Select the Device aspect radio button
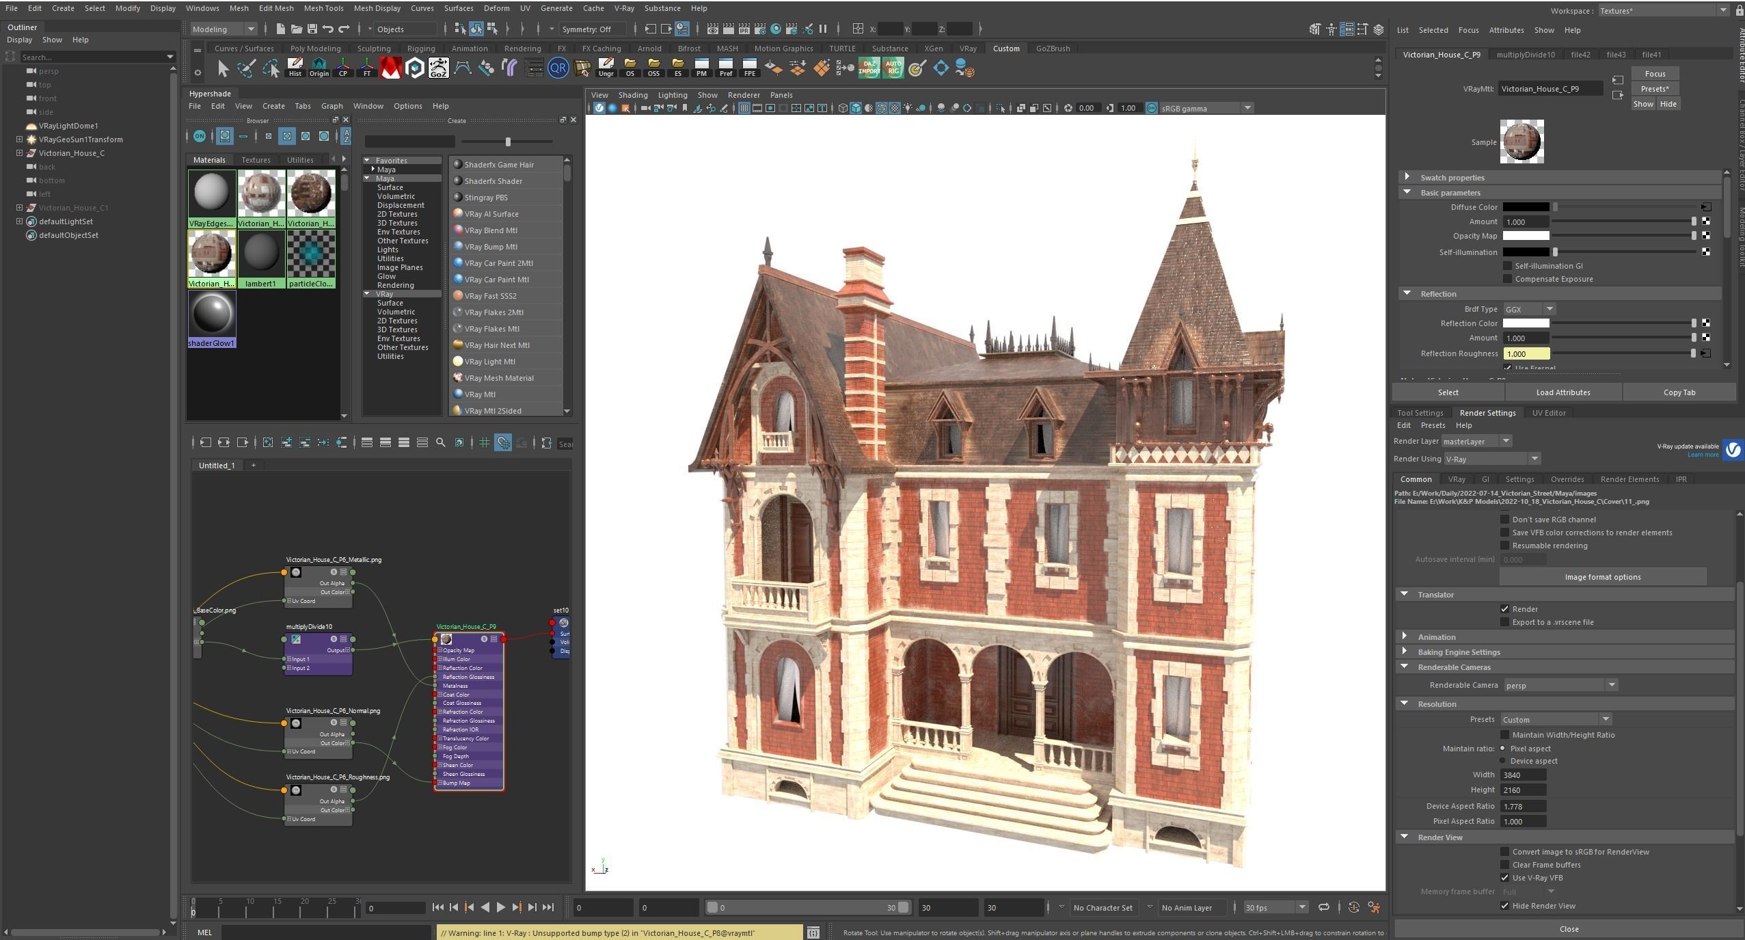 point(1502,761)
